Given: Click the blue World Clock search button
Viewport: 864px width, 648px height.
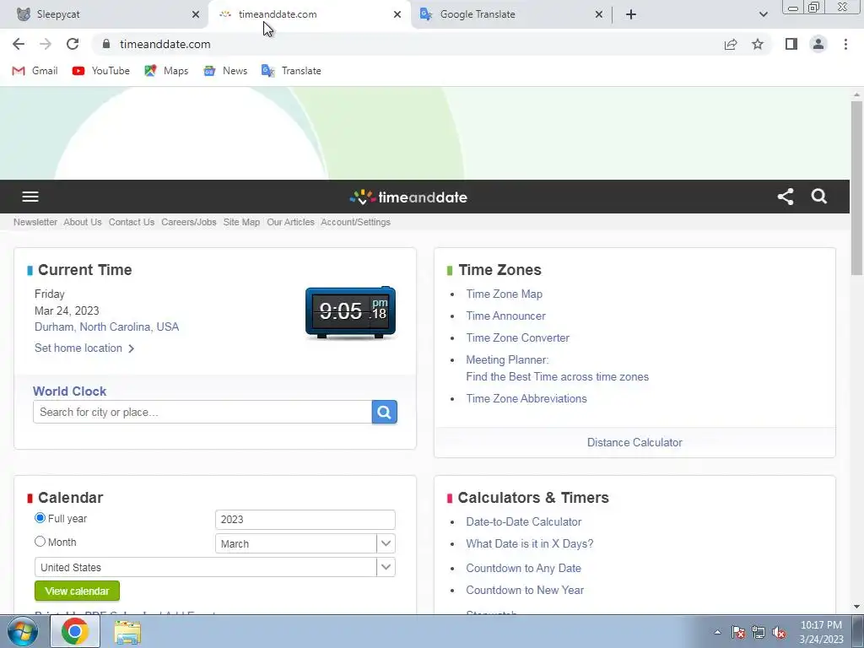Looking at the screenshot, I should click(384, 412).
